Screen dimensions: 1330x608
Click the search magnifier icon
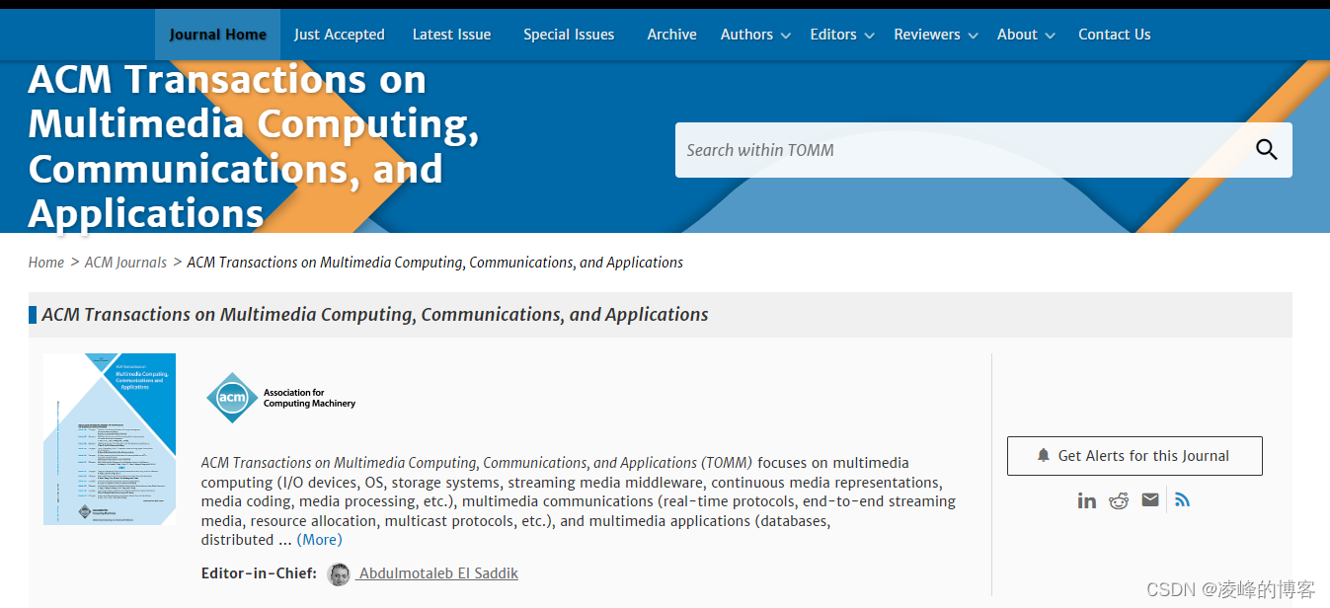pos(1267,150)
